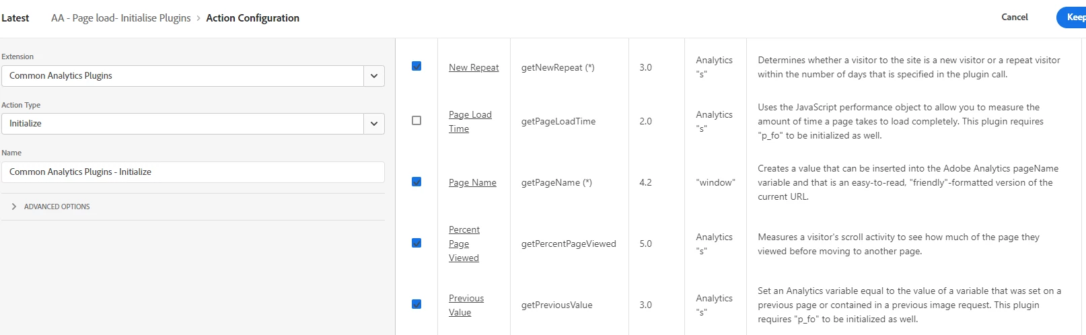This screenshot has width=1086, height=335.
Task: Click into the Name input field
Action: tap(193, 172)
